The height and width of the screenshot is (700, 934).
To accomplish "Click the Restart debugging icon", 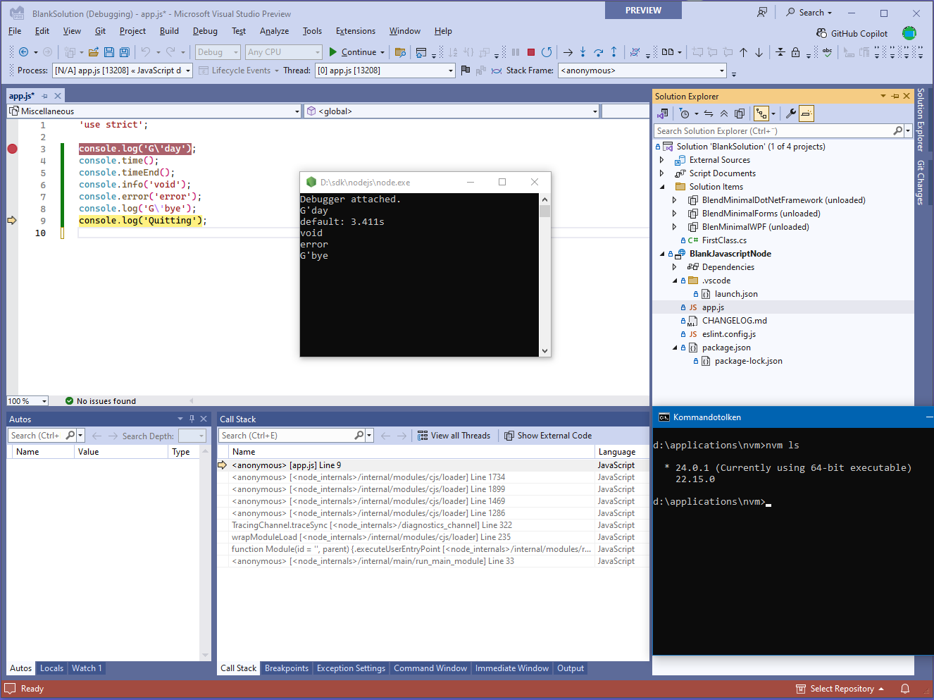I will coord(546,52).
